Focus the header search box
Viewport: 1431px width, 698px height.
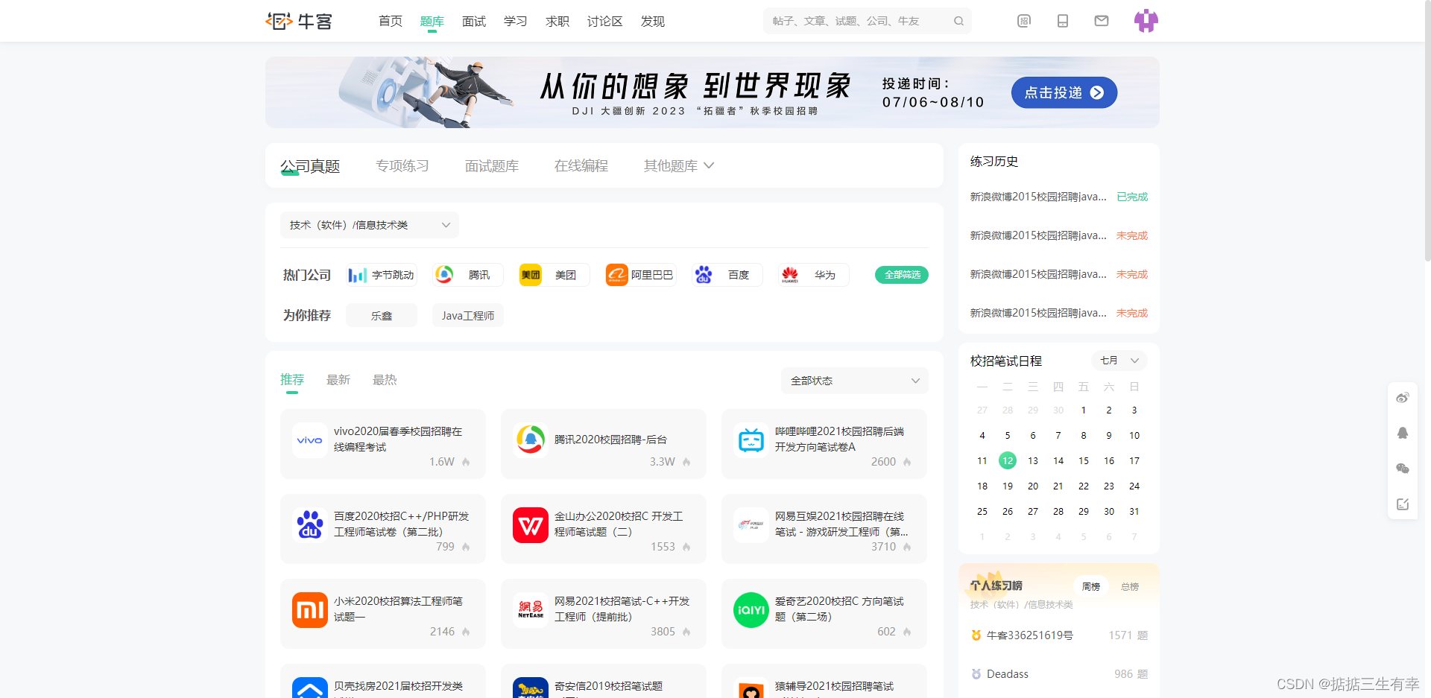[868, 21]
